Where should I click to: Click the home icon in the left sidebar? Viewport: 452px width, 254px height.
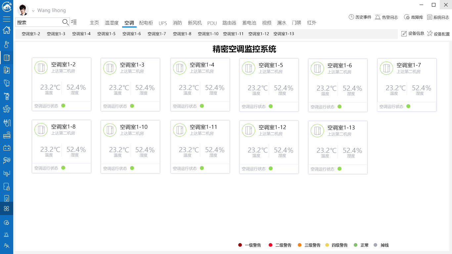click(6, 30)
